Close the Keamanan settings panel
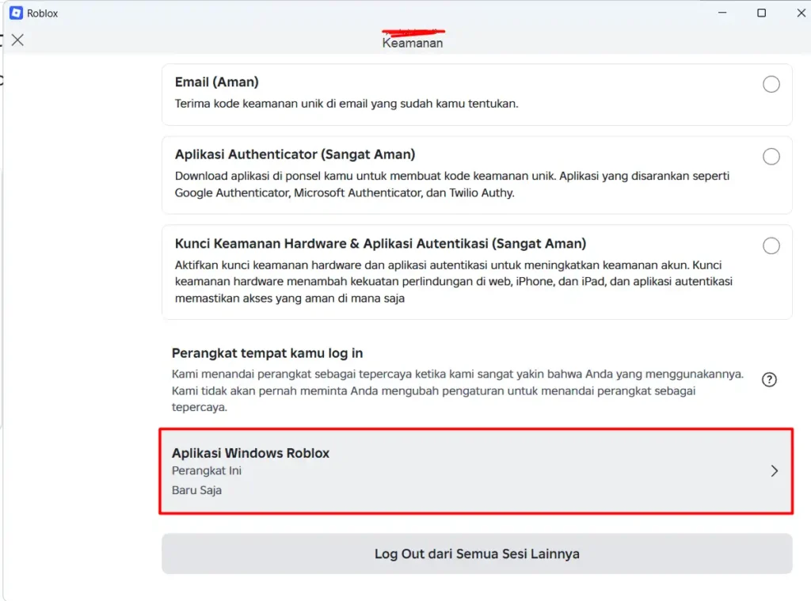The width and height of the screenshot is (811, 601). (17, 40)
